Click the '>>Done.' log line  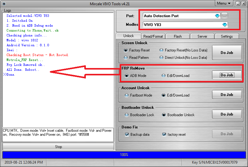coord(9,74)
